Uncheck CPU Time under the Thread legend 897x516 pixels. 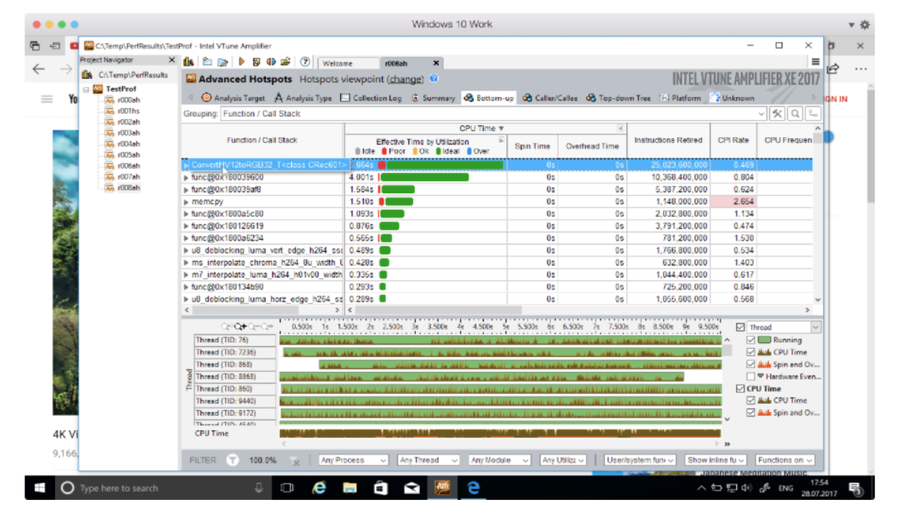tap(751, 352)
